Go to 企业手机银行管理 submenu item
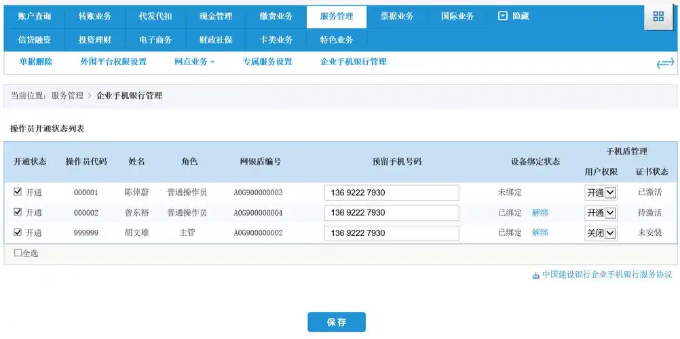Image resolution: width=680 pixels, height=339 pixels. tap(353, 62)
